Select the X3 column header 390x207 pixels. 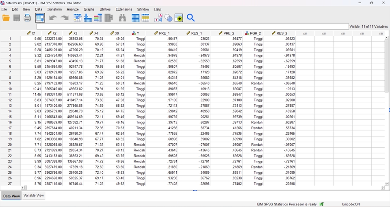(73, 33)
